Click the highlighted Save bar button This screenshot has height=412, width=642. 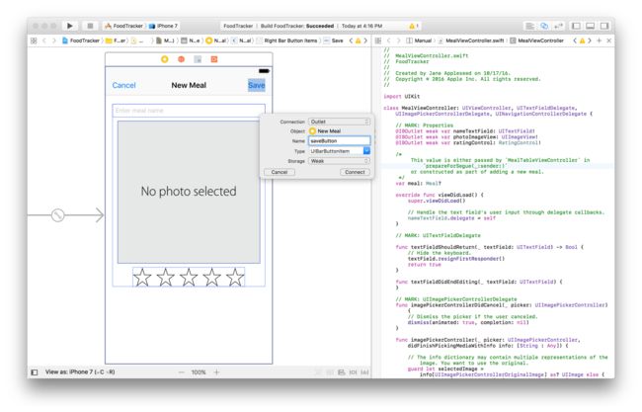point(257,85)
